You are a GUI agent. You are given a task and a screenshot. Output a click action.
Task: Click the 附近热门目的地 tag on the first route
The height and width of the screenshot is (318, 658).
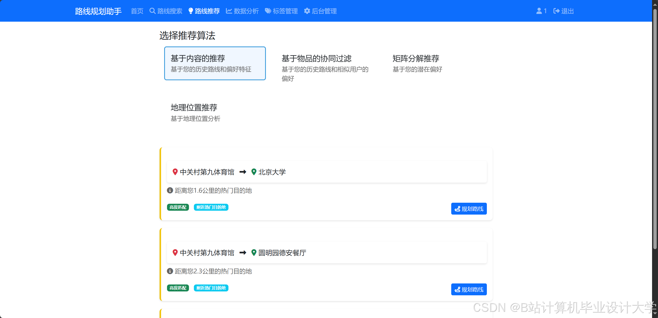[211, 207]
